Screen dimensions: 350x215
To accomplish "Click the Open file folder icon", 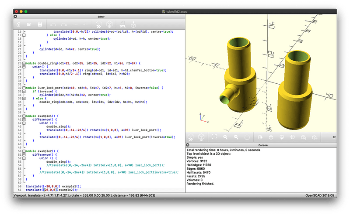I will click(29, 24).
